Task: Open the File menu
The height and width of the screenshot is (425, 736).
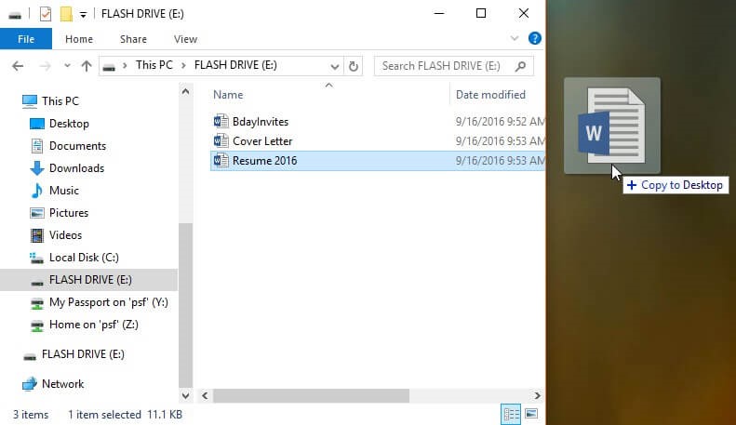Action: point(25,39)
